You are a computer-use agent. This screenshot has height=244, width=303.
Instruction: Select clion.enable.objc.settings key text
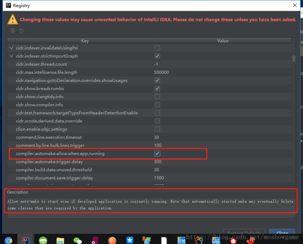point(41,129)
